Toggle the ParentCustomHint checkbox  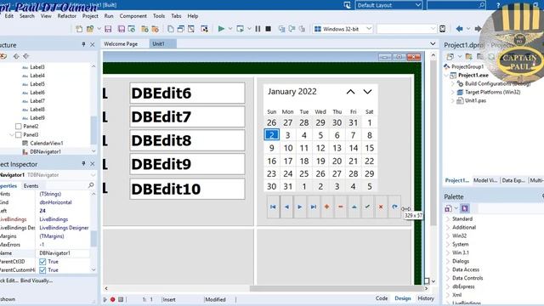(x=42, y=270)
